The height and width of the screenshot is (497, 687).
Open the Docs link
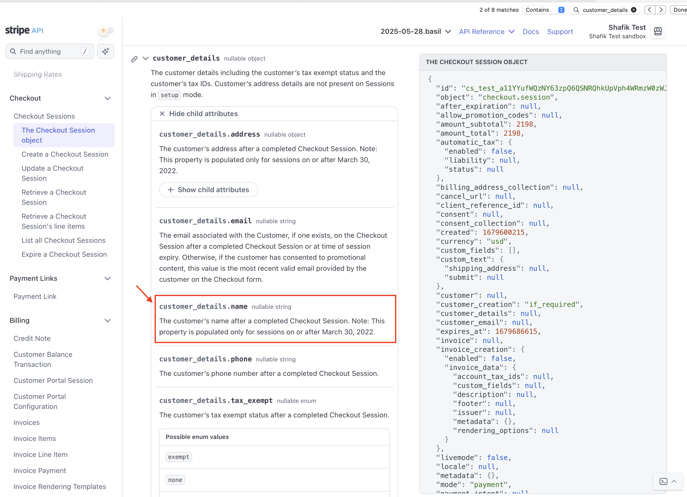pyautogui.click(x=531, y=32)
